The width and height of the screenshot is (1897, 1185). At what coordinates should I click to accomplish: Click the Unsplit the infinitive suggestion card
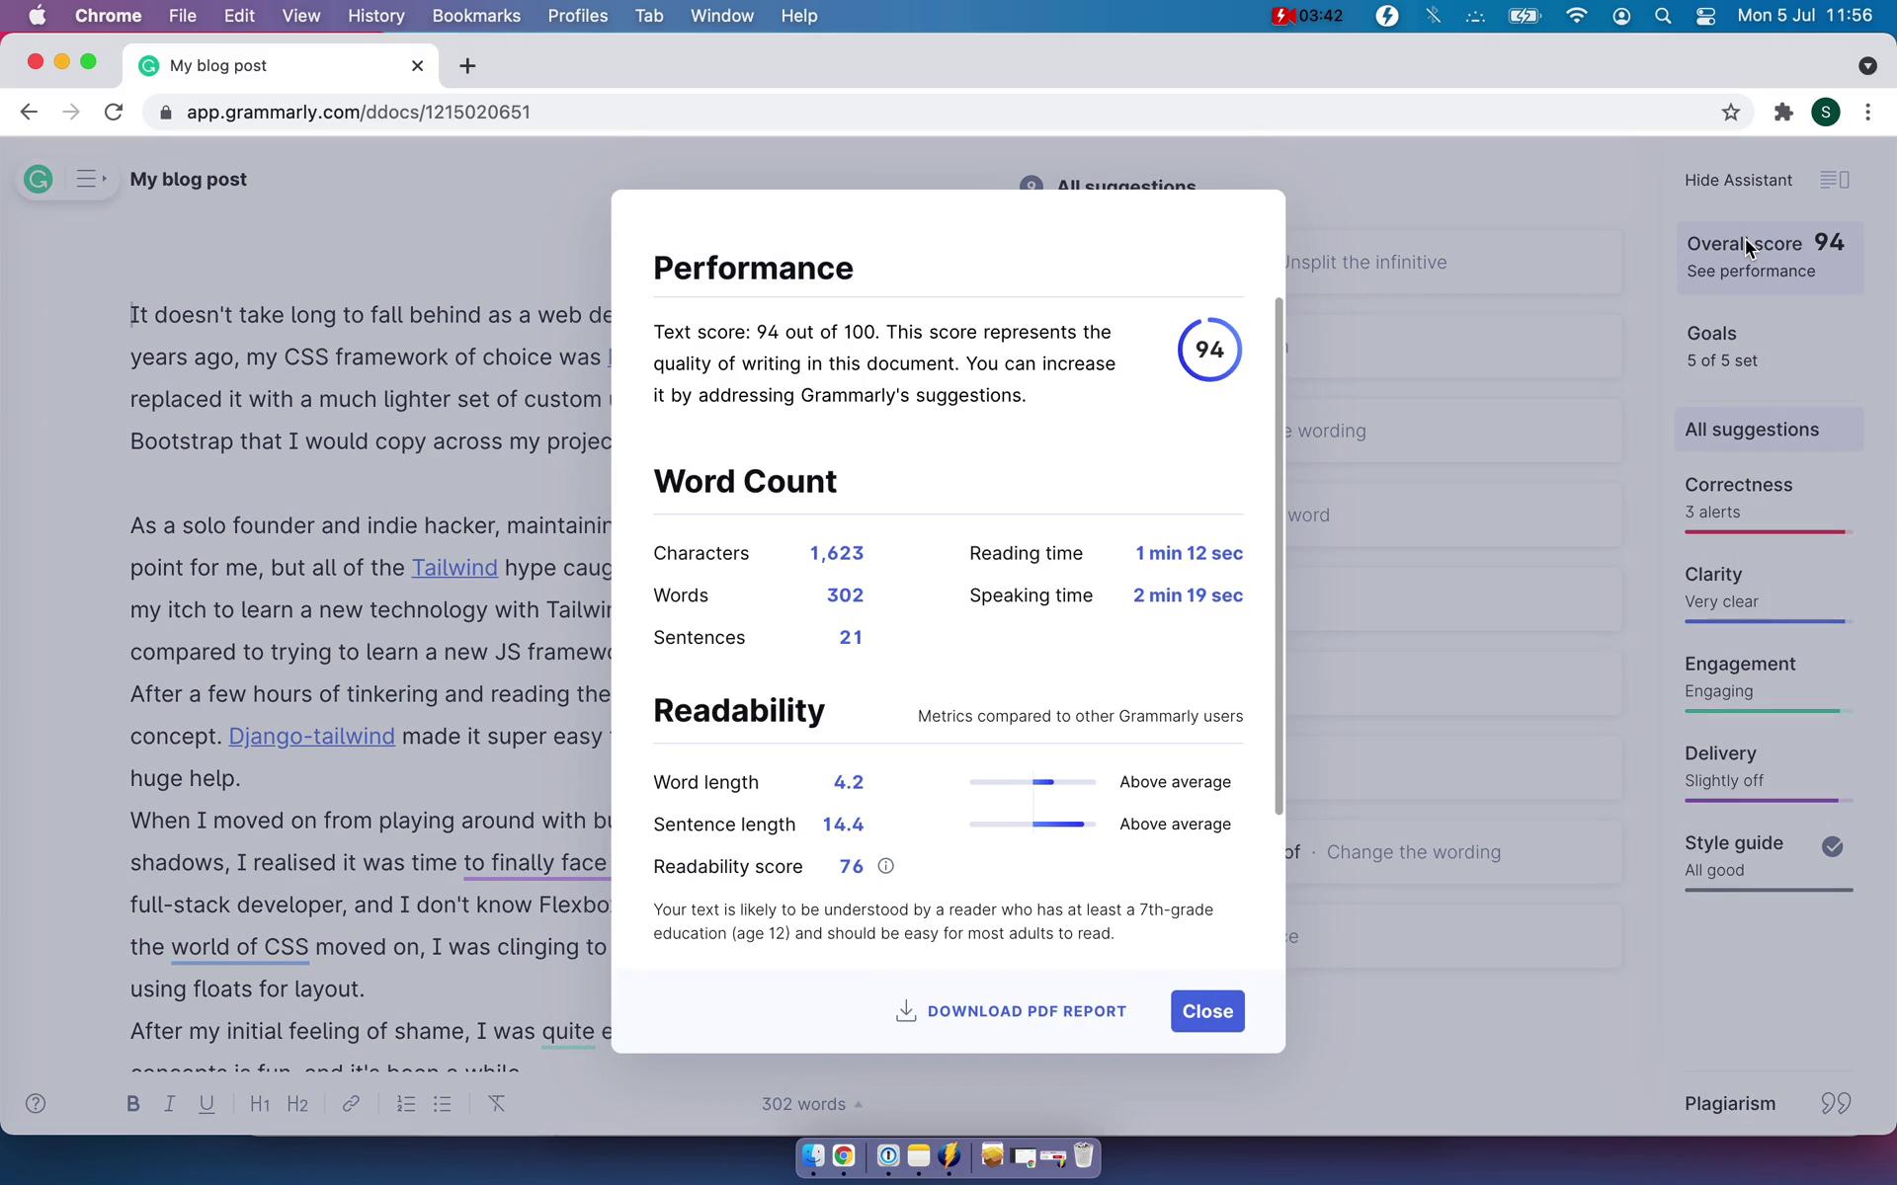click(1452, 263)
